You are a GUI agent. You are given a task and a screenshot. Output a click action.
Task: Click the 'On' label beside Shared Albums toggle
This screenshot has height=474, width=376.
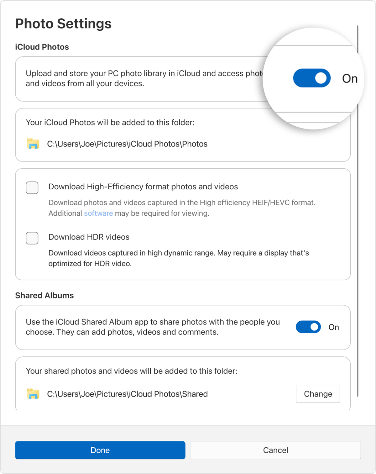334,327
